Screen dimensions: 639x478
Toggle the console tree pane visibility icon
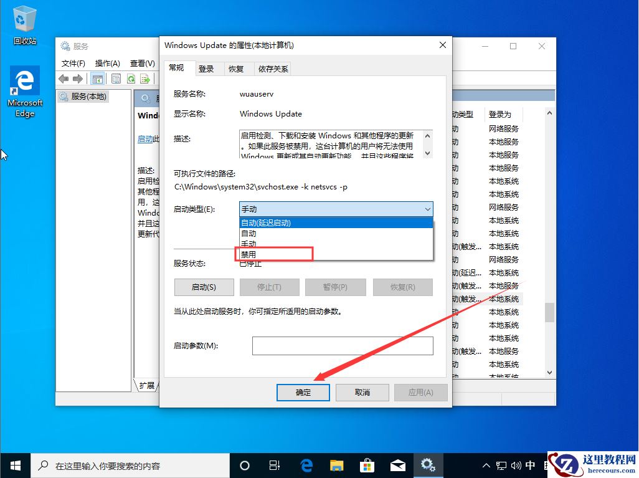(x=97, y=78)
